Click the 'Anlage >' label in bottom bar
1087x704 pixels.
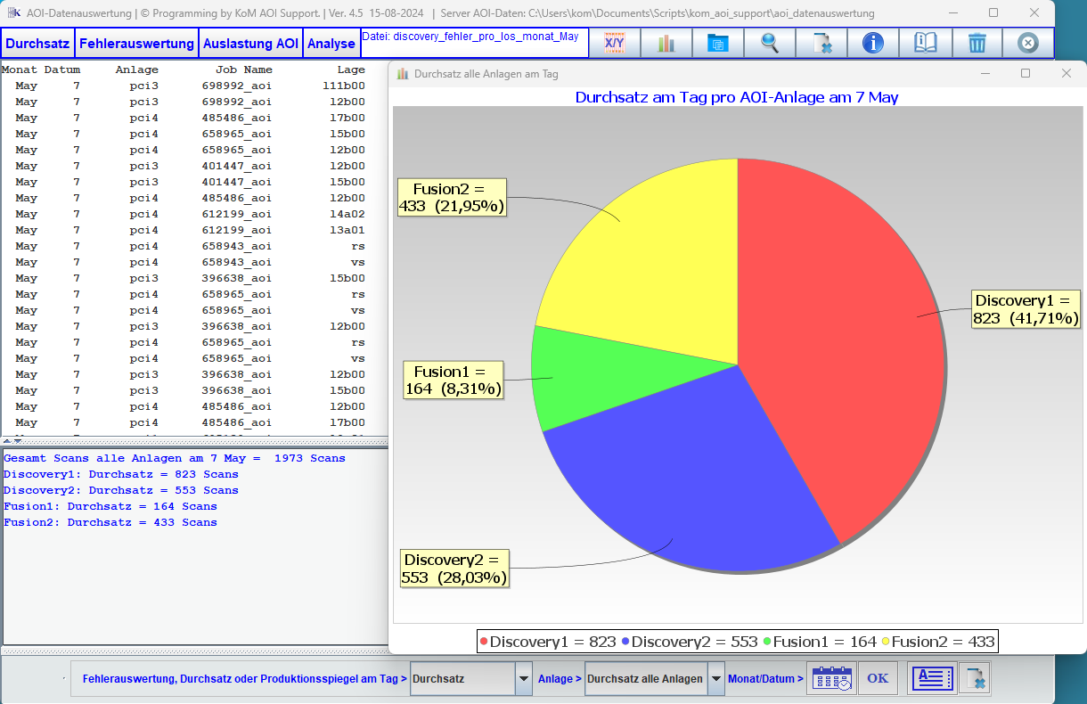click(560, 679)
